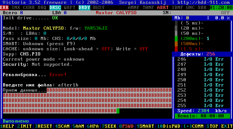Image resolution: width=233 pixels, height=129 pixels.
Task: Open [+]COMM commands menu
Action: 193,126
